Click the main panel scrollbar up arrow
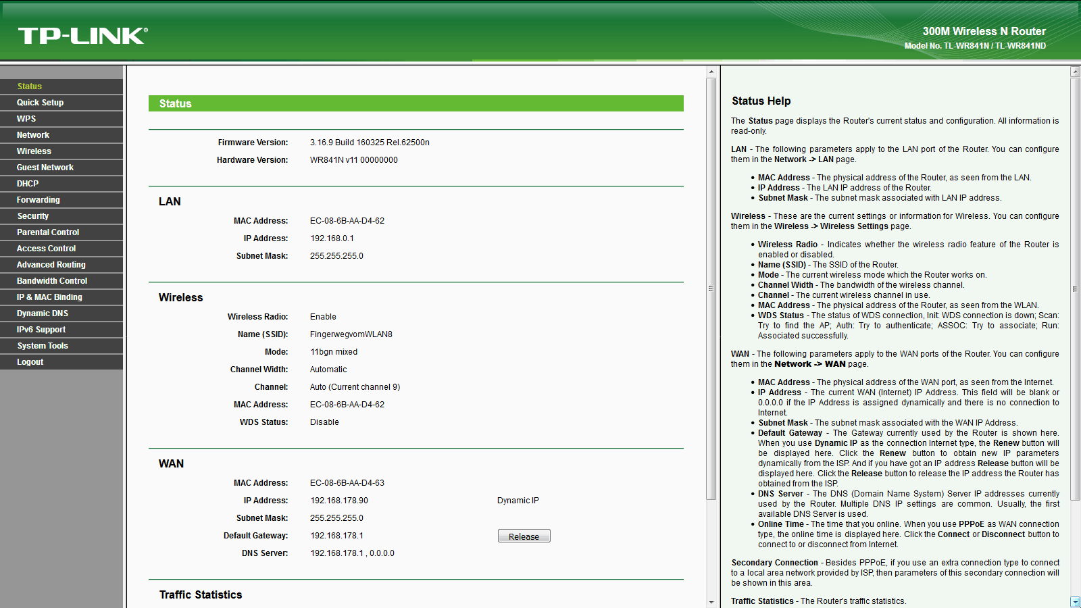1081x608 pixels. tap(711, 72)
